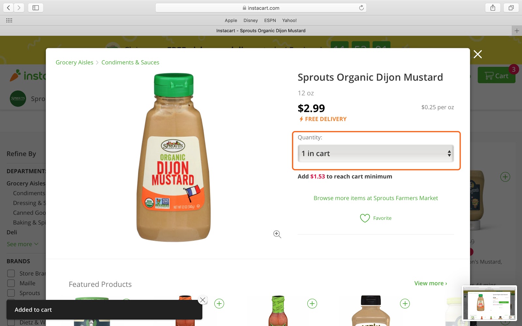Viewport: 522px width, 326px height.
Task: Check the Sprouts brand checkbox
Action: tap(11, 293)
